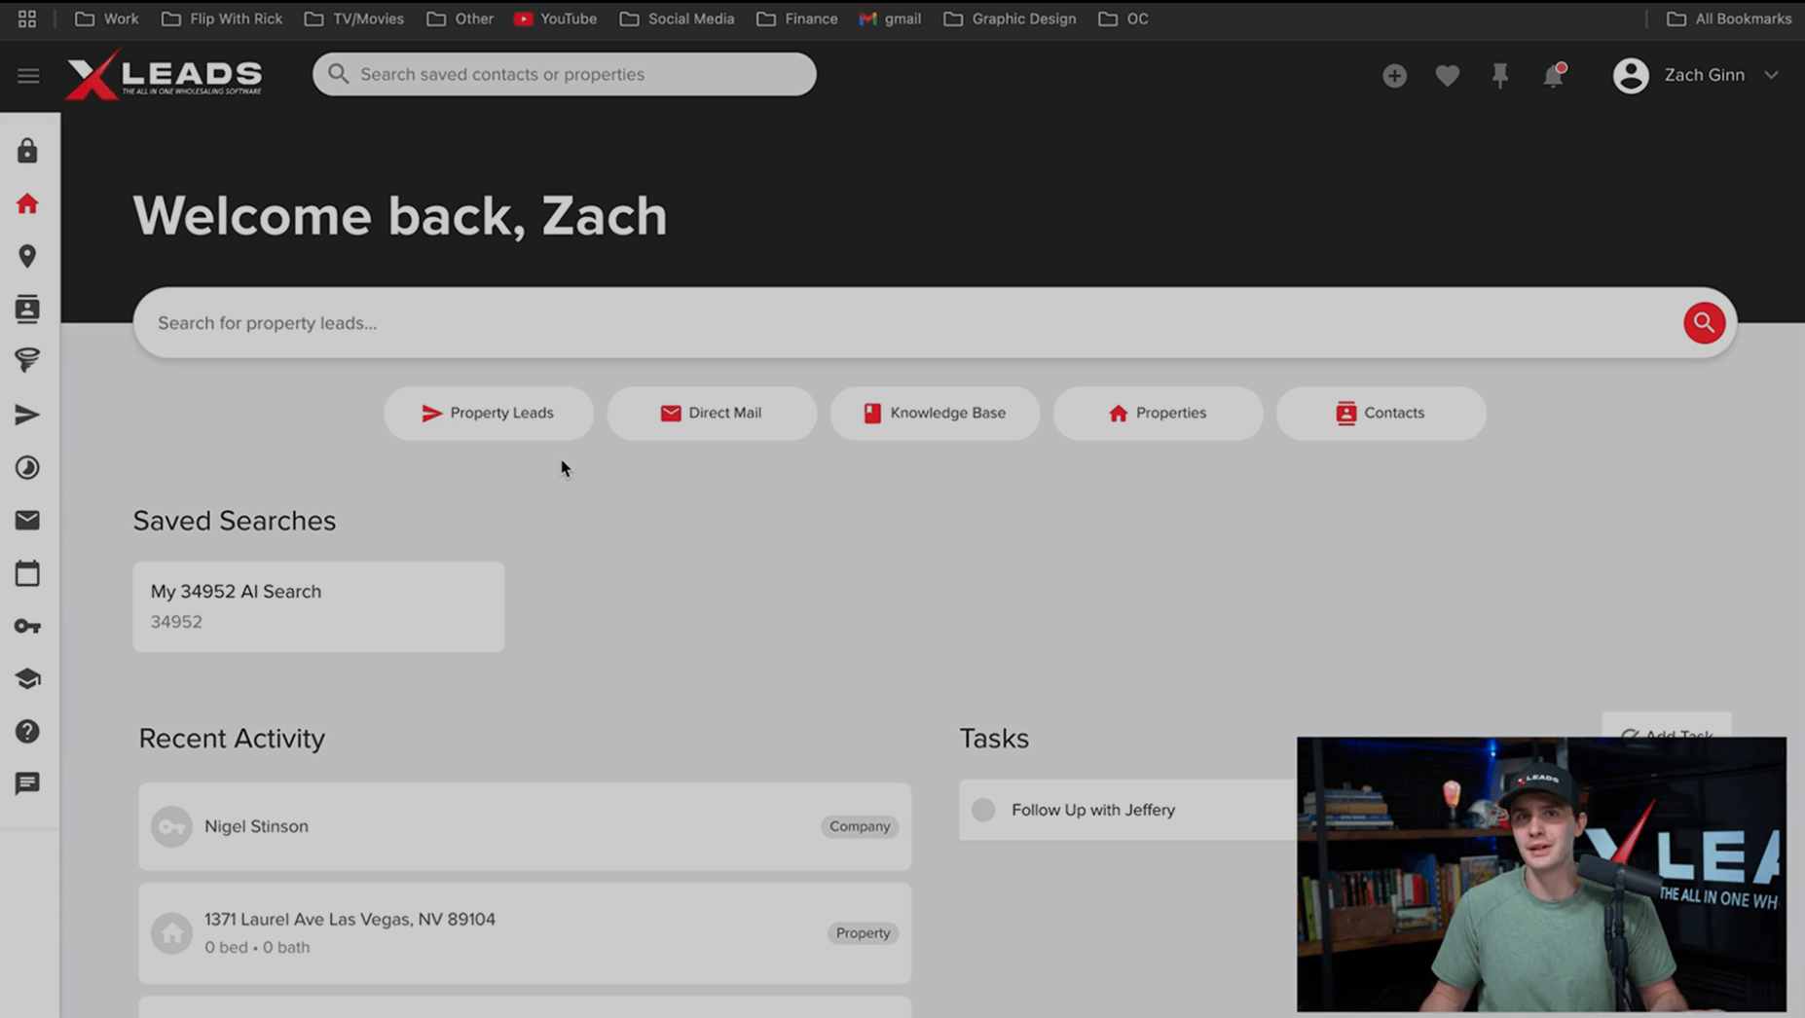The image size is (1805, 1018).
Task: Click the Property tag on Laurel Ave
Action: (863, 932)
